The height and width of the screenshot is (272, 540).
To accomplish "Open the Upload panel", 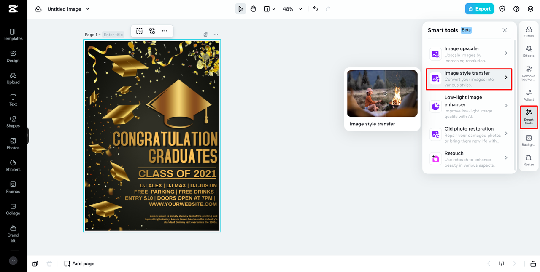I will click(13, 78).
